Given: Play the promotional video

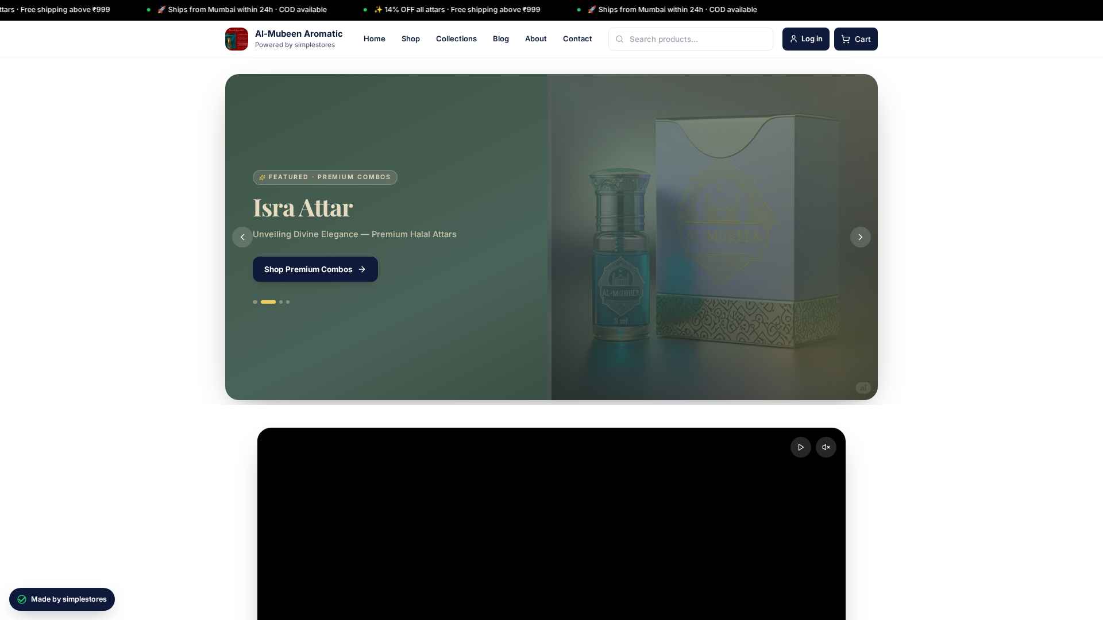Looking at the screenshot, I should [x=801, y=447].
